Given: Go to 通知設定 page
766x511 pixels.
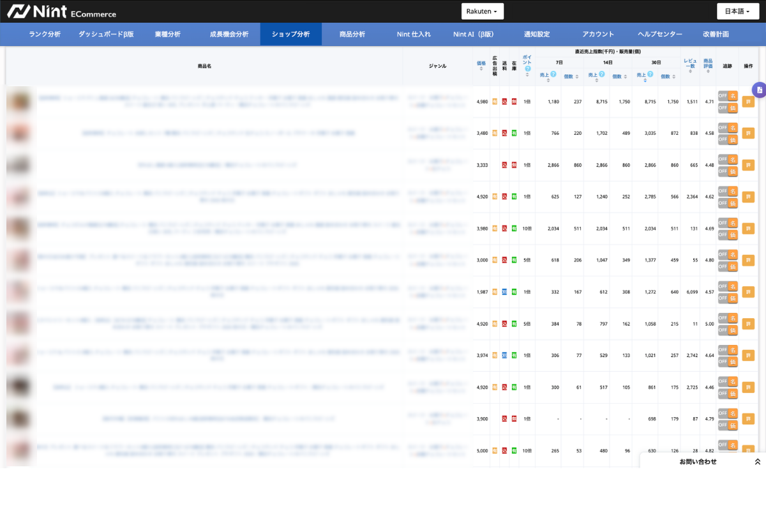Looking at the screenshot, I should pyautogui.click(x=537, y=34).
